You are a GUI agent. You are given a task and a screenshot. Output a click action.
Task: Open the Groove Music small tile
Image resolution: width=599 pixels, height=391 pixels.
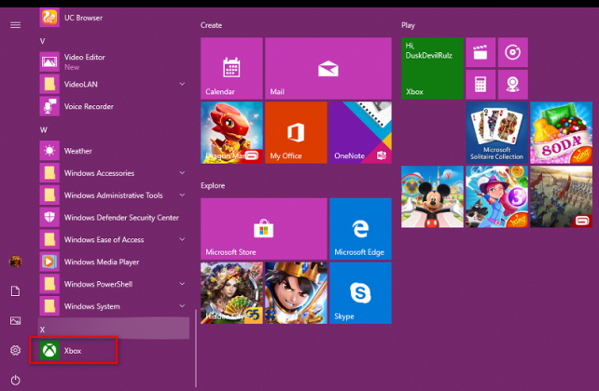512,52
